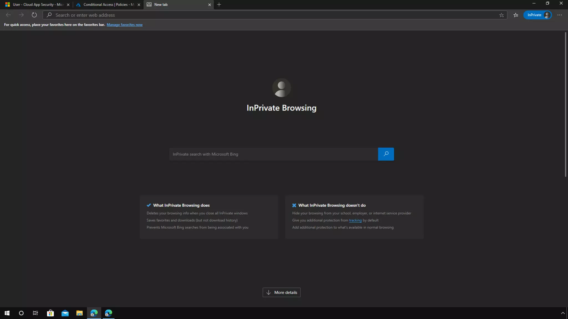Open a new tab with plus icon
568x319 pixels.
click(219, 5)
